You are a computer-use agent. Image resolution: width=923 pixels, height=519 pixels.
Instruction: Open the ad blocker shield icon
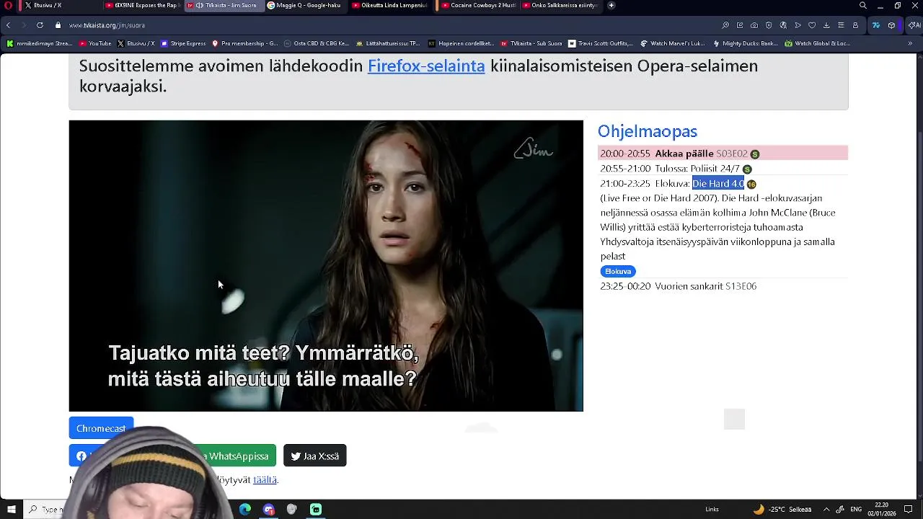(769, 25)
